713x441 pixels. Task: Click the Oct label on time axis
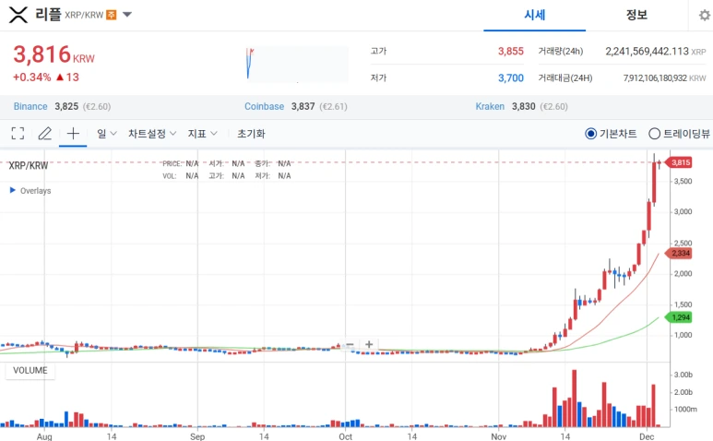(x=345, y=436)
